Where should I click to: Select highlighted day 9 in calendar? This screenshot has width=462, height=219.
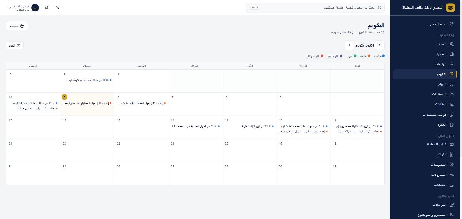coord(64,97)
